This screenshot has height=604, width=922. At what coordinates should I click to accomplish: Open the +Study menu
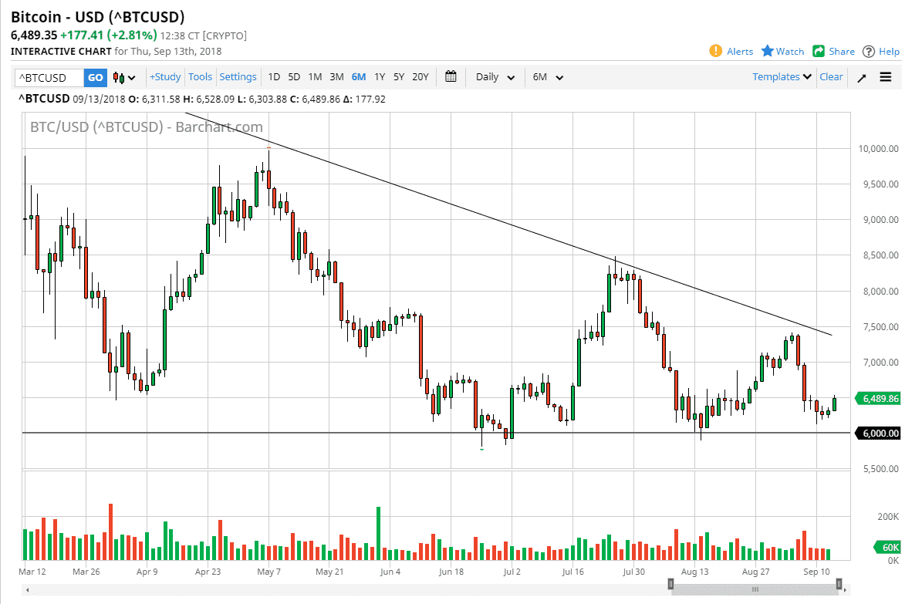click(x=165, y=76)
